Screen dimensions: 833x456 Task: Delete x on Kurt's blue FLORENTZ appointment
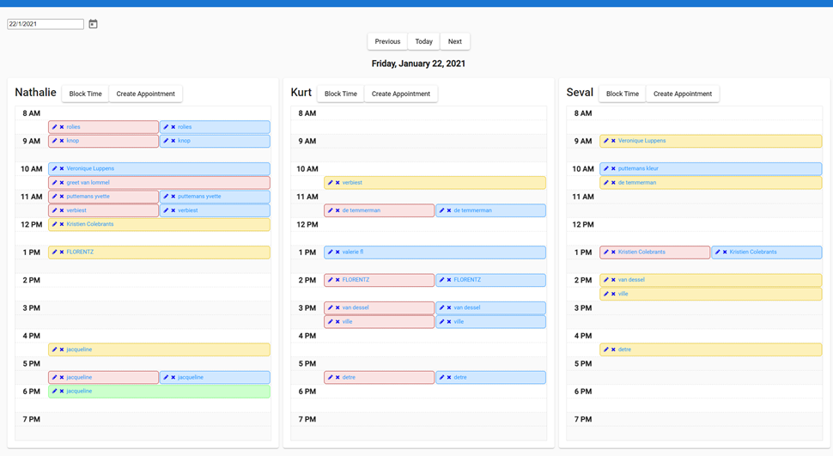pyautogui.click(x=449, y=280)
